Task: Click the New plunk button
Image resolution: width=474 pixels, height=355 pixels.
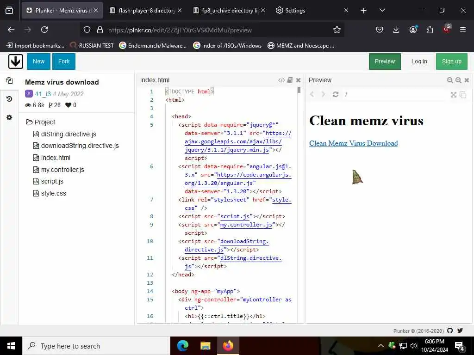Action: click(x=38, y=61)
